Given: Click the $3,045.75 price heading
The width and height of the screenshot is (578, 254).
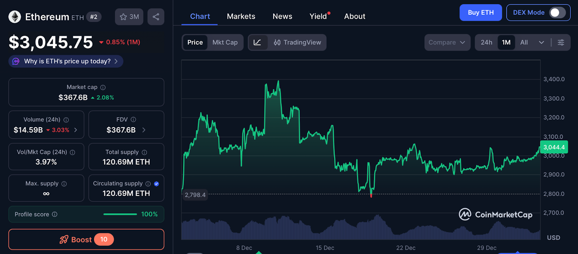Looking at the screenshot, I should [x=51, y=42].
